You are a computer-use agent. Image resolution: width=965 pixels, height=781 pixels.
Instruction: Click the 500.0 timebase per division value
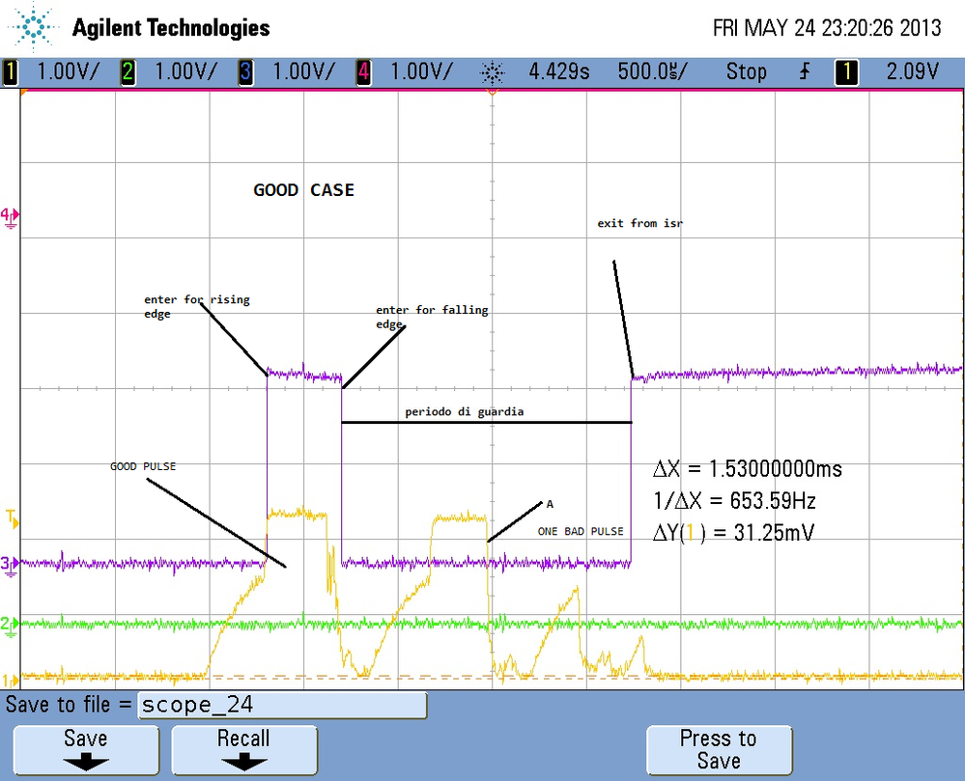tap(652, 72)
